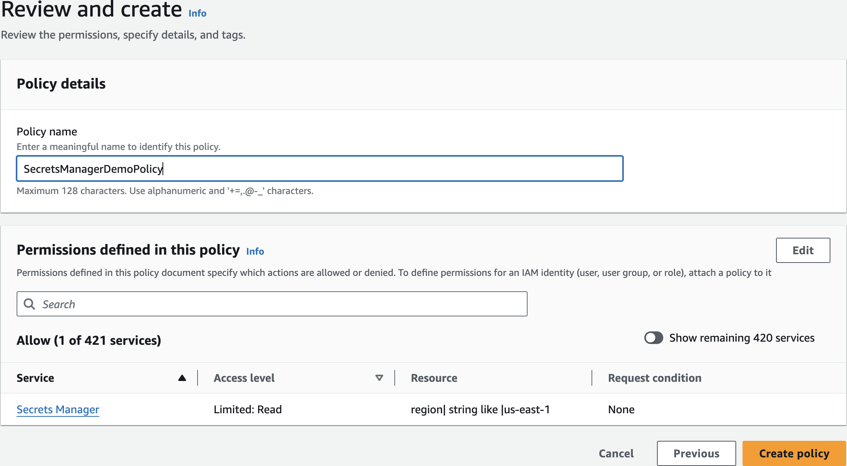The width and height of the screenshot is (847, 466).
Task: Open Info link beside Permissions defined heading
Action: pos(255,251)
